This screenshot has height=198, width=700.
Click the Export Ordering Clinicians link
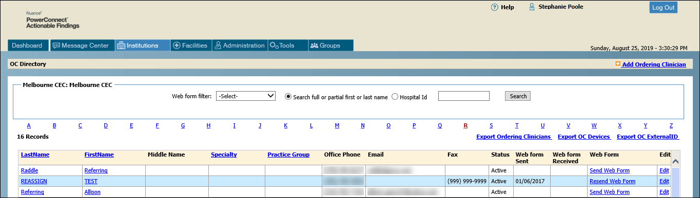tap(514, 137)
